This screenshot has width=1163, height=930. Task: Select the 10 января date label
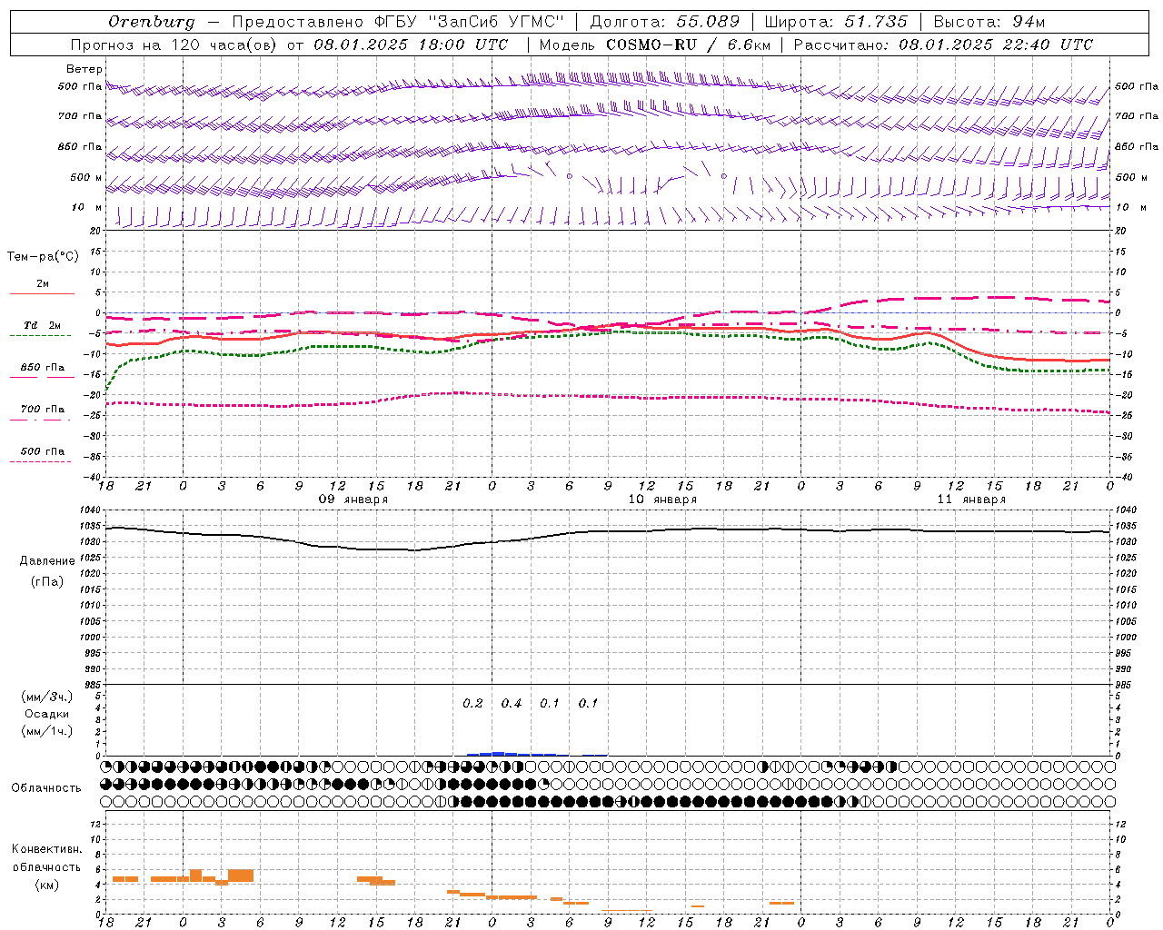click(x=662, y=499)
